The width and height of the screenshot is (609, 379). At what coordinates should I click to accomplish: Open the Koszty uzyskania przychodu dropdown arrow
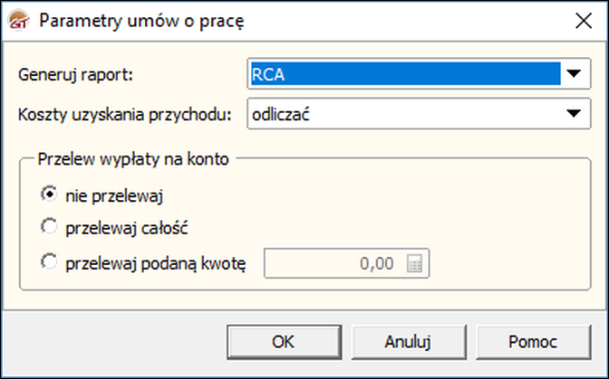tap(574, 114)
